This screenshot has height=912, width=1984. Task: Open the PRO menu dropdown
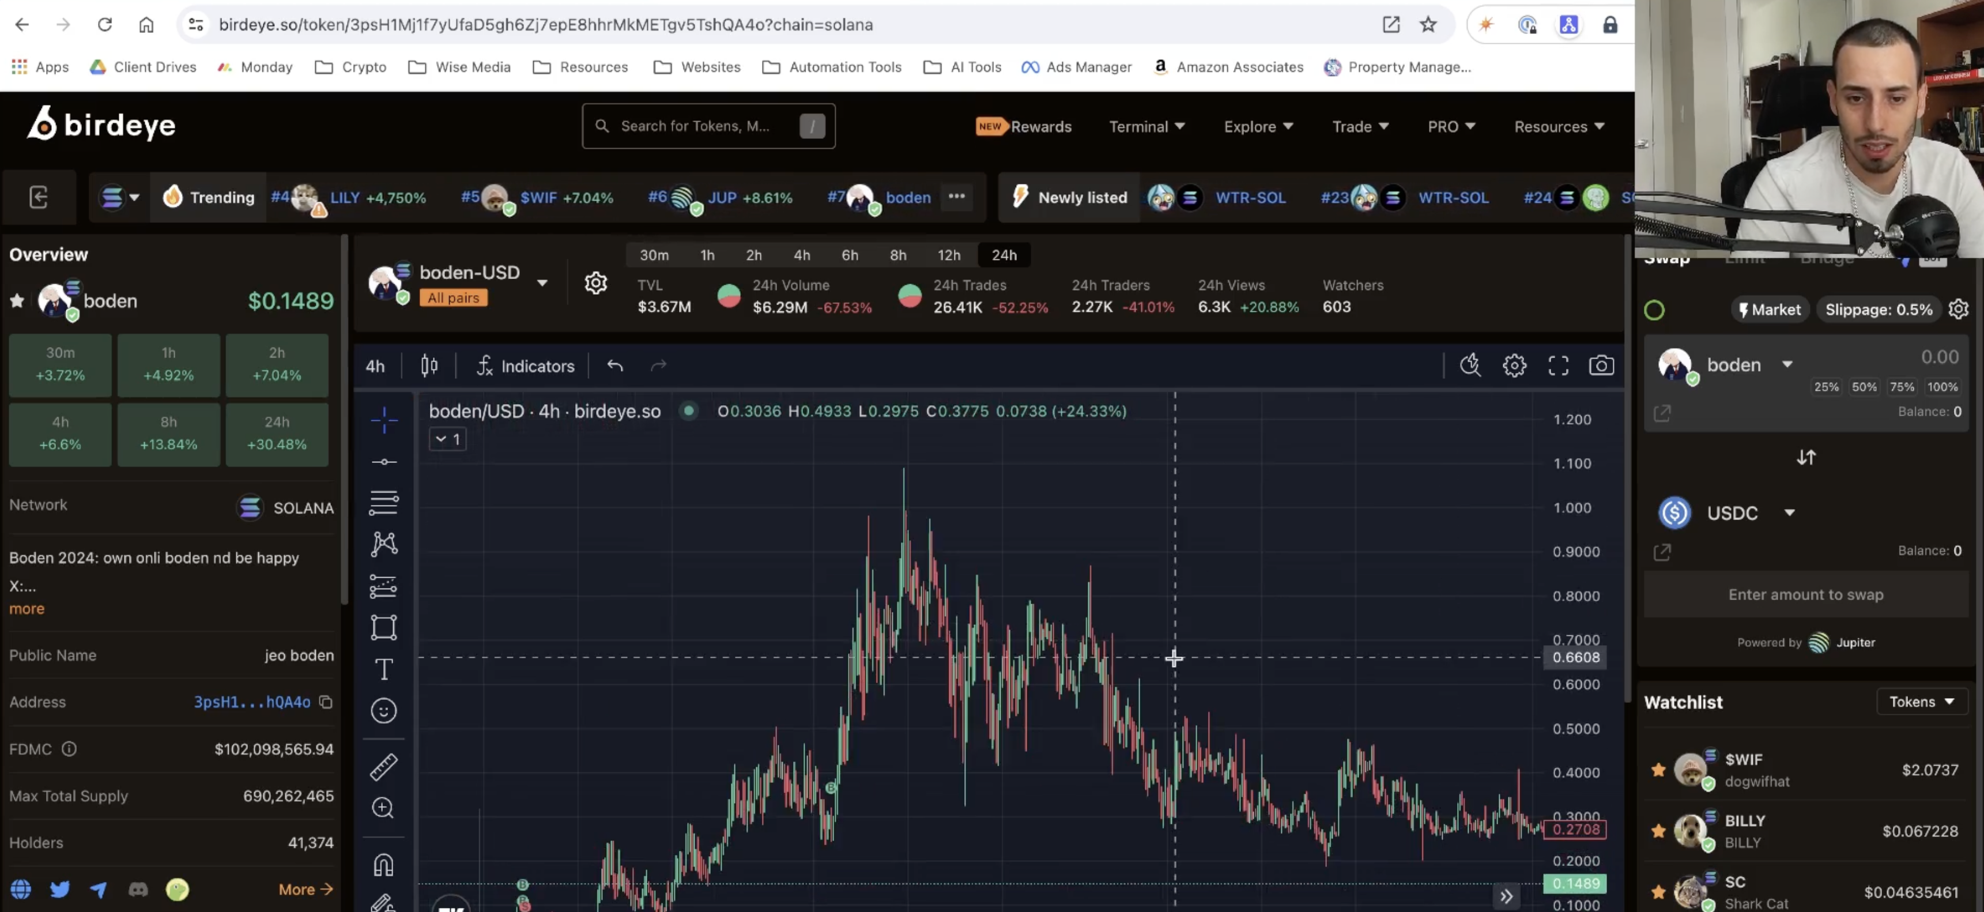click(1451, 126)
